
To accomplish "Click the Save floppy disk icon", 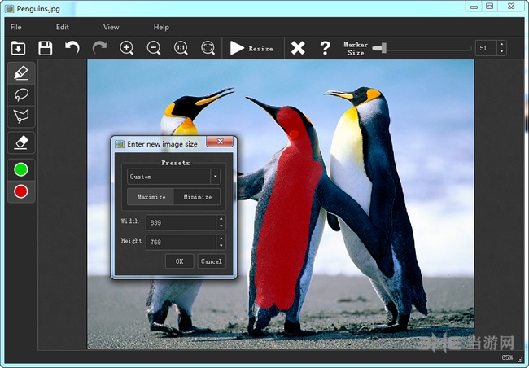I will [46, 49].
